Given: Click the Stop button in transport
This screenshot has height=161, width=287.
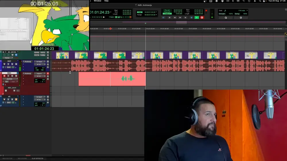Looking at the screenshot, I should coord(191,17).
